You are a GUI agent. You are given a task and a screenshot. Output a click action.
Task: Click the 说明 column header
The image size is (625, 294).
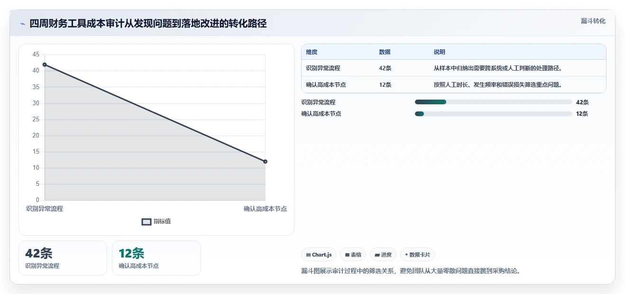[440, 52]
